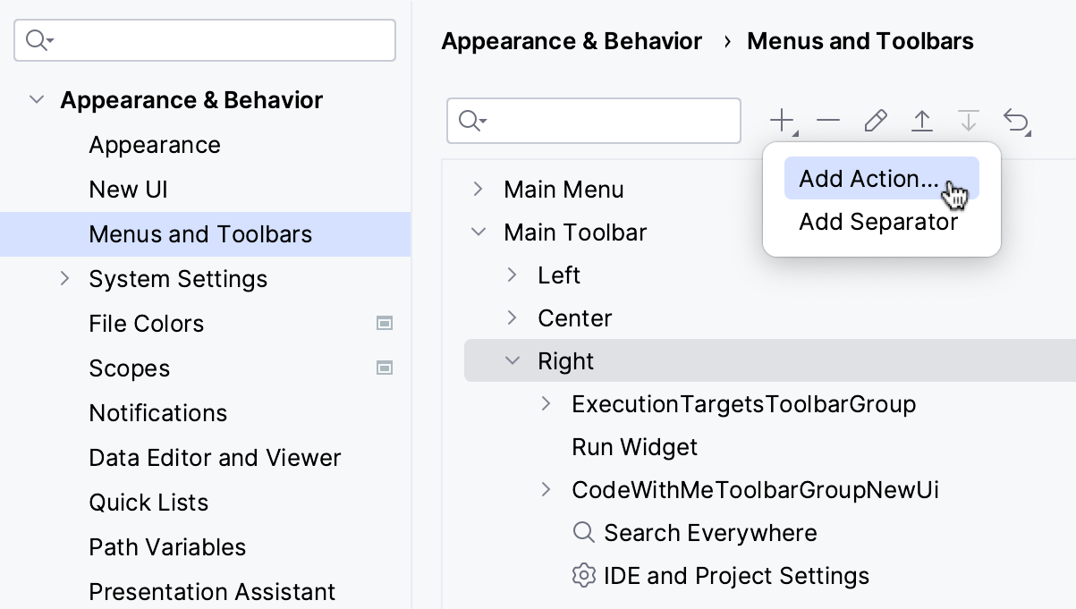
Task: Expand the Main Menu tree node
Action: [479, 189]
